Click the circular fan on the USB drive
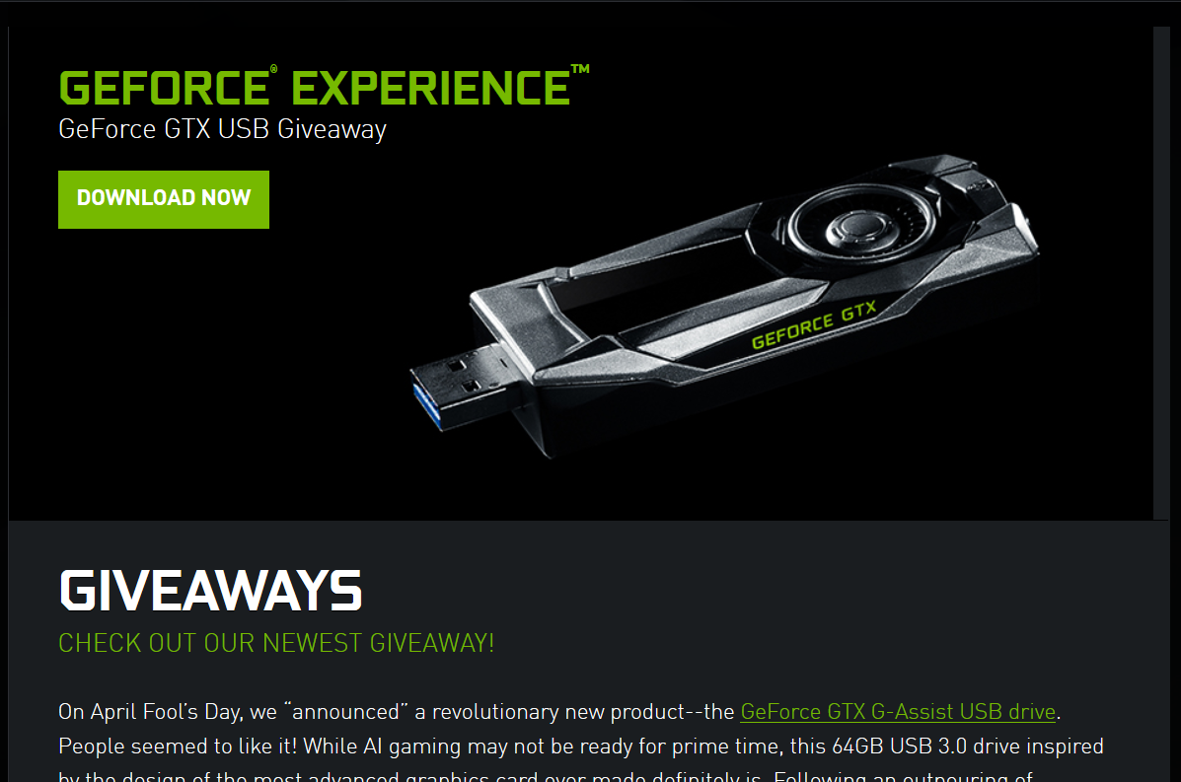Screen dimensions: 1181x782 [861, 225]
